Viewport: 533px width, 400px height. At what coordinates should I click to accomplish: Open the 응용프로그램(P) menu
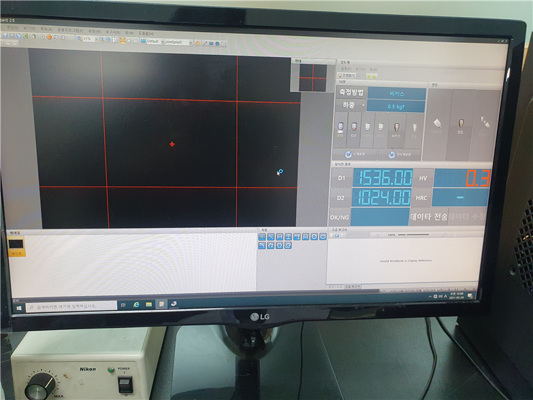coord(71,30)
